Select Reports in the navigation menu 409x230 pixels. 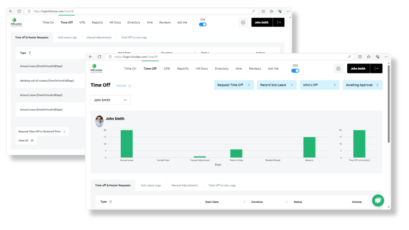click(x=183, y=68)
